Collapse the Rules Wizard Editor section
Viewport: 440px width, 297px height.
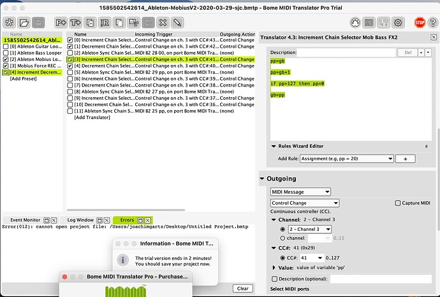coord(274,146)
